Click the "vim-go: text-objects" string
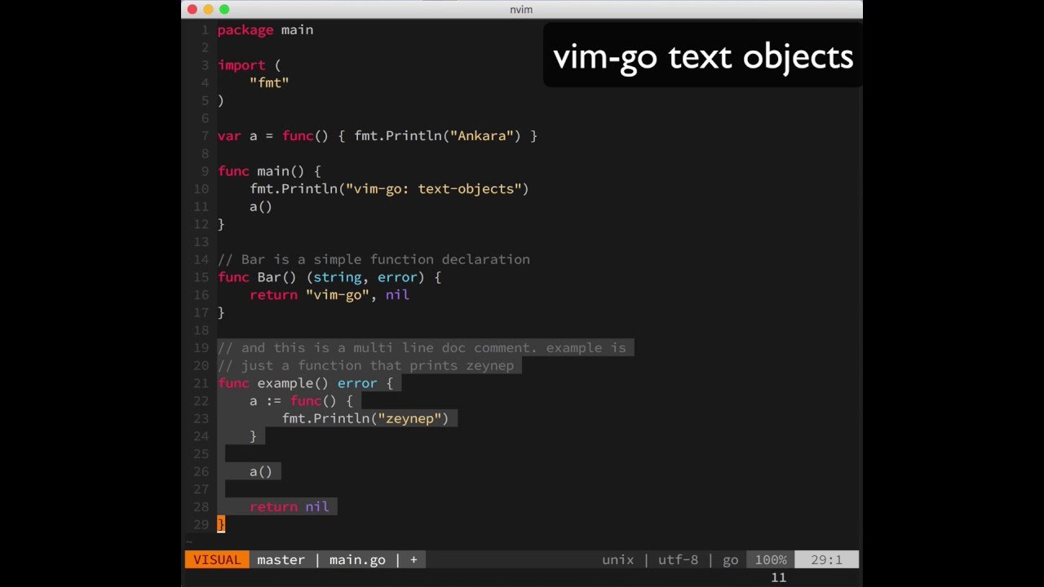This screenshot has height=587, width=1044. tap(433, 188)
